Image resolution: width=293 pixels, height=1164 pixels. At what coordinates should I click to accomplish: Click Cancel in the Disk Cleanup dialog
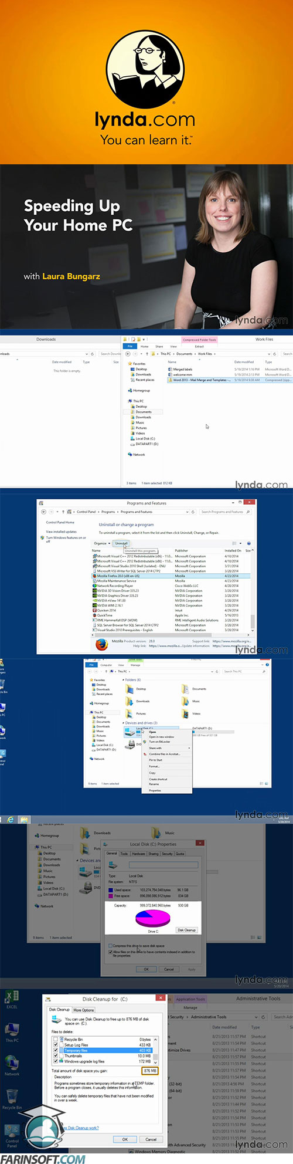[151, 1139]
